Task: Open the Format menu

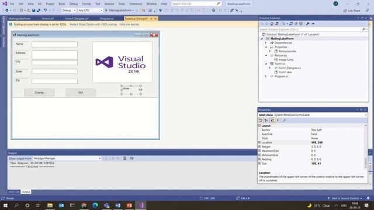Action: tap(86, 4)
